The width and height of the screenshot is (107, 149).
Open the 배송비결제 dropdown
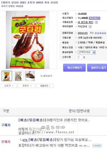[87, 52]
